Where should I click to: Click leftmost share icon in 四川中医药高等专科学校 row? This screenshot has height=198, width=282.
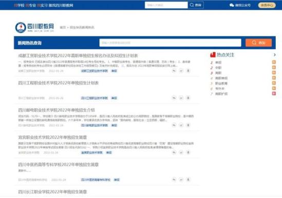coord(174,180)
